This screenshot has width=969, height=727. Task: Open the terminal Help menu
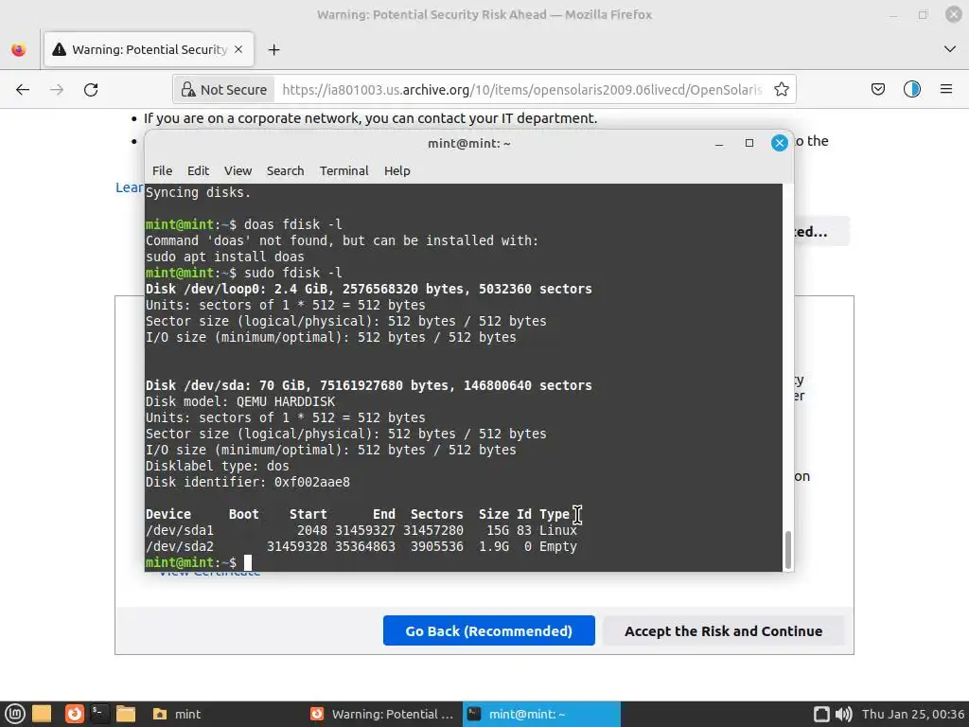396,170
